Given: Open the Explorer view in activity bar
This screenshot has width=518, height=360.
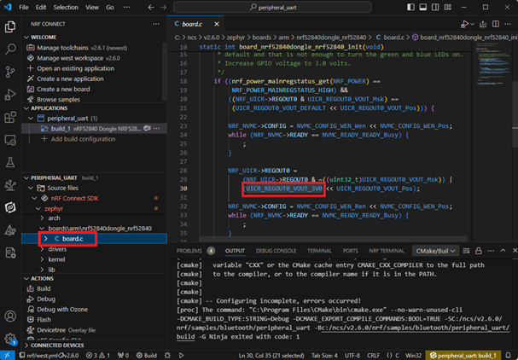Looking at the screenshot, I should pyautogui.click(x=10, y=28).
